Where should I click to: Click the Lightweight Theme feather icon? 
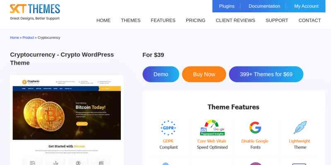(300, 127)
